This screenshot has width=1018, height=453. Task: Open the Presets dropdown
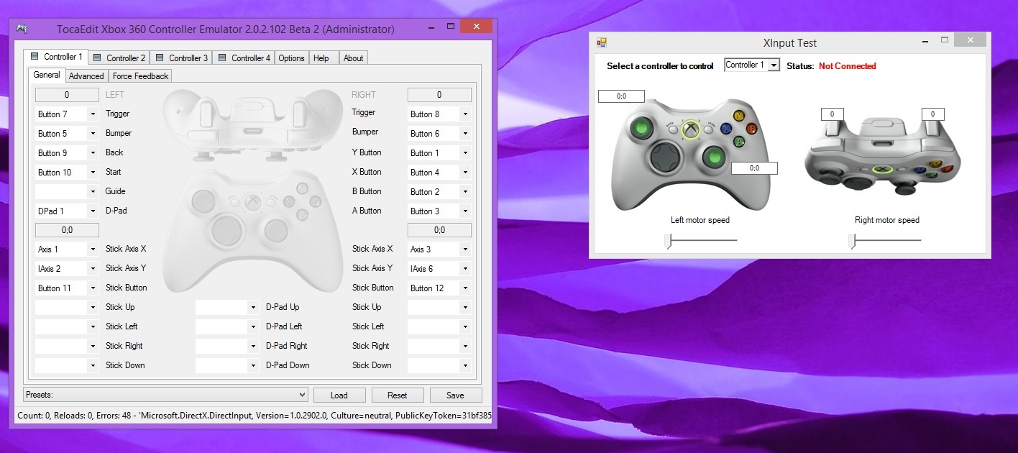point(165,395)
